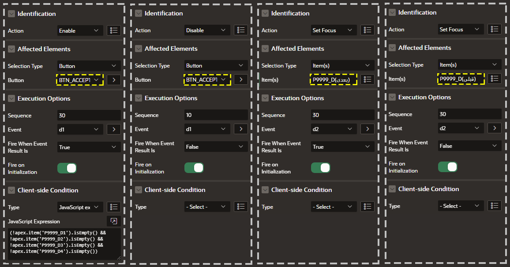This screenshot has width=510, height=267.
Task: Collapse Affected Elements section in Enable panel
Action: coord(11,49)
